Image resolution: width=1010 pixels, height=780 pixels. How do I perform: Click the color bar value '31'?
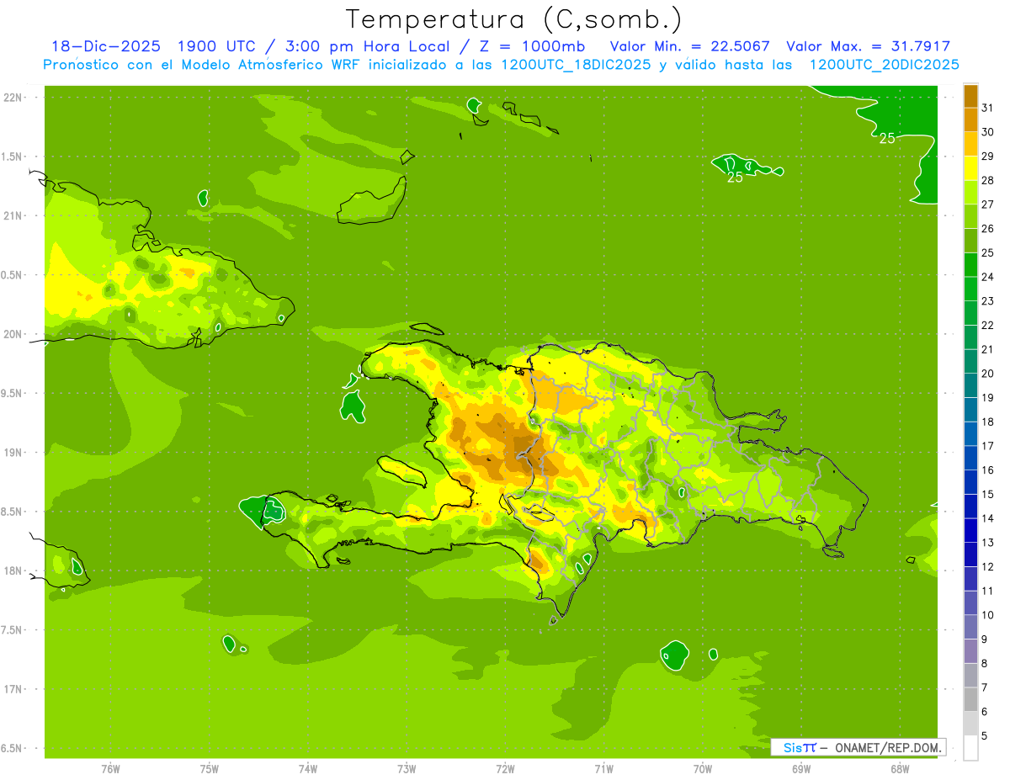pyautogui.click(x=987, y=108)
